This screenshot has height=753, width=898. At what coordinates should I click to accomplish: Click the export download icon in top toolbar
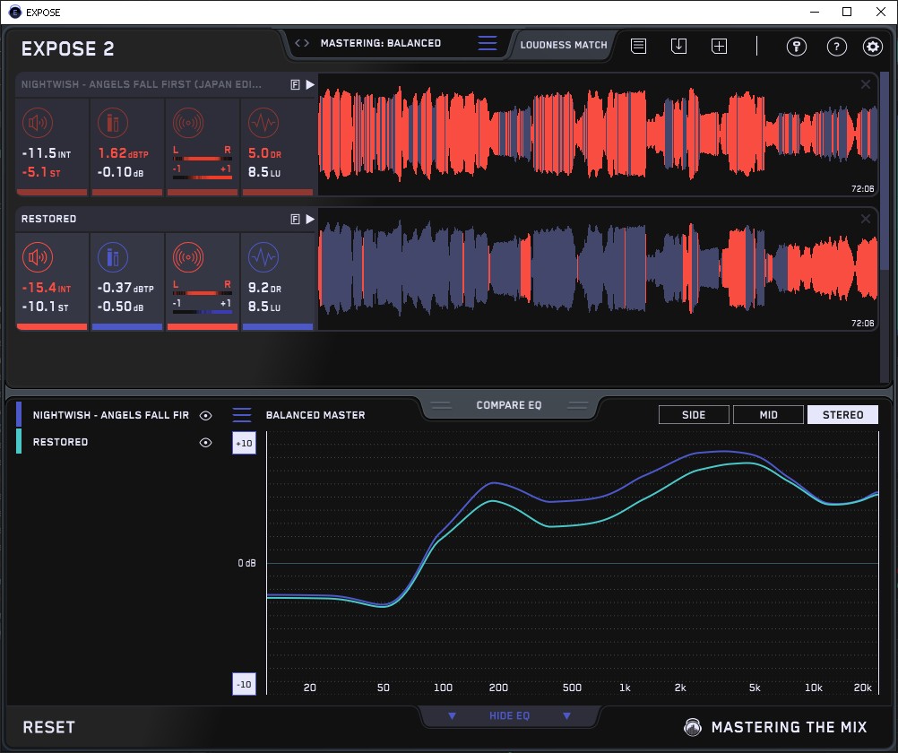click(x=679, y=46)
